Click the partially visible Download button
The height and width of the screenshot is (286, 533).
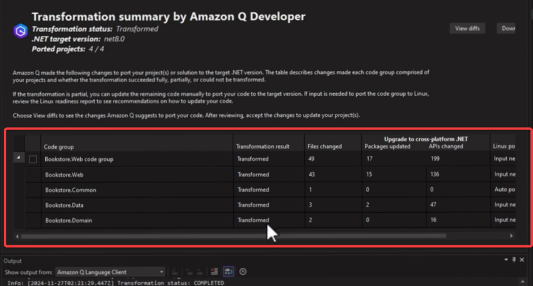(507, 29)
